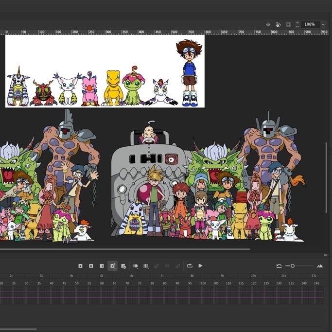Click the 5s second marker on timeline
This screenshot has height=332, width=332.
pyautogui.click(x=102, y=276)
